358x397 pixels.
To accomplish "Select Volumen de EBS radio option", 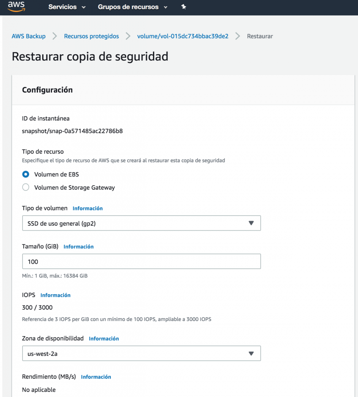I will coord(26,174).
